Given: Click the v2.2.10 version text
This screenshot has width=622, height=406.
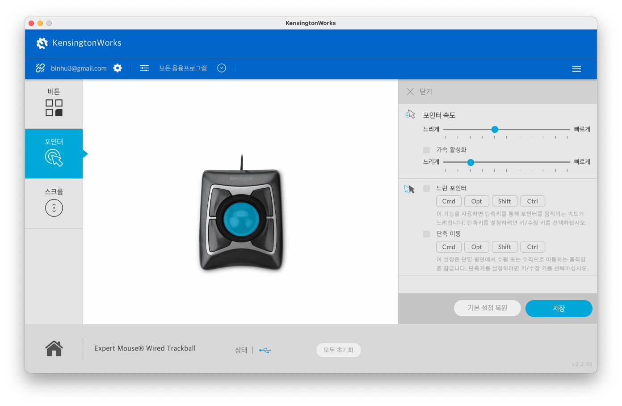Looking at the screenshot, I should tap(582, 364).
